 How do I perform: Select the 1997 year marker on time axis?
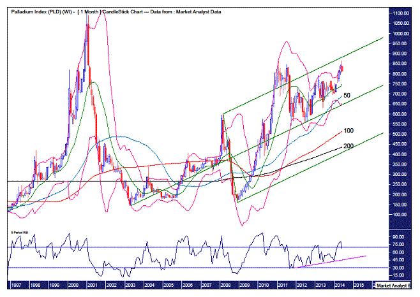(x=16, y=286)
